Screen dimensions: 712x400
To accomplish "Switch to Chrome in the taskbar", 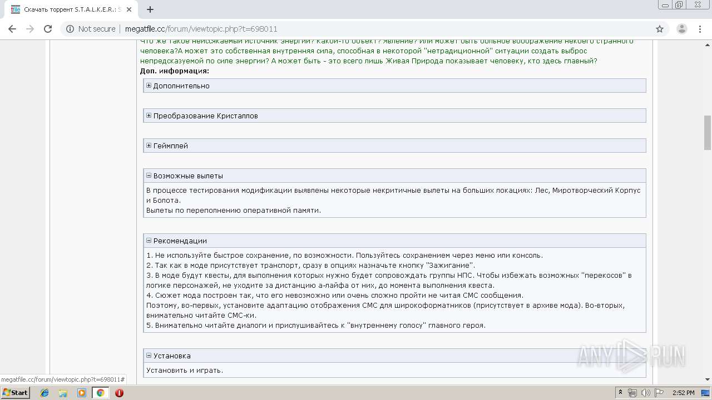I will click(x=100, y=393).
